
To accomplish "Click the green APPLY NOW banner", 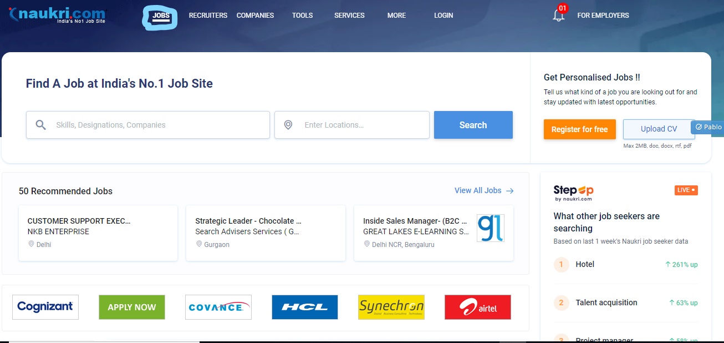I will [x=132, y=307].
